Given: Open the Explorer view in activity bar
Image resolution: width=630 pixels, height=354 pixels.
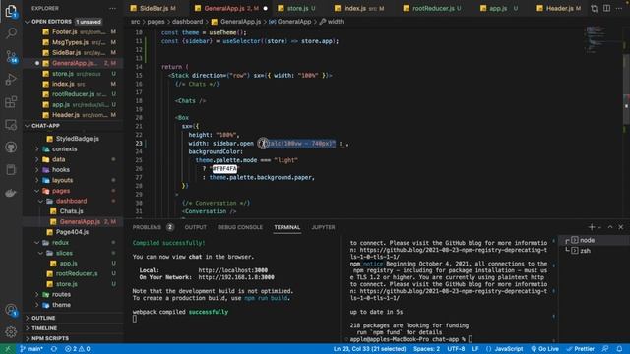Looking at the screenshot, I should point(11,11).
